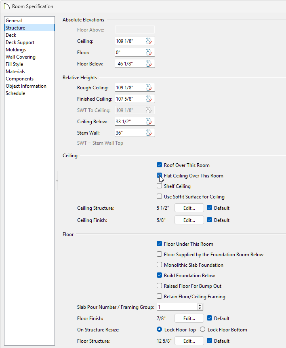
Task: Uncheck Floor Under This Room
Action: [x=159, y=244]
